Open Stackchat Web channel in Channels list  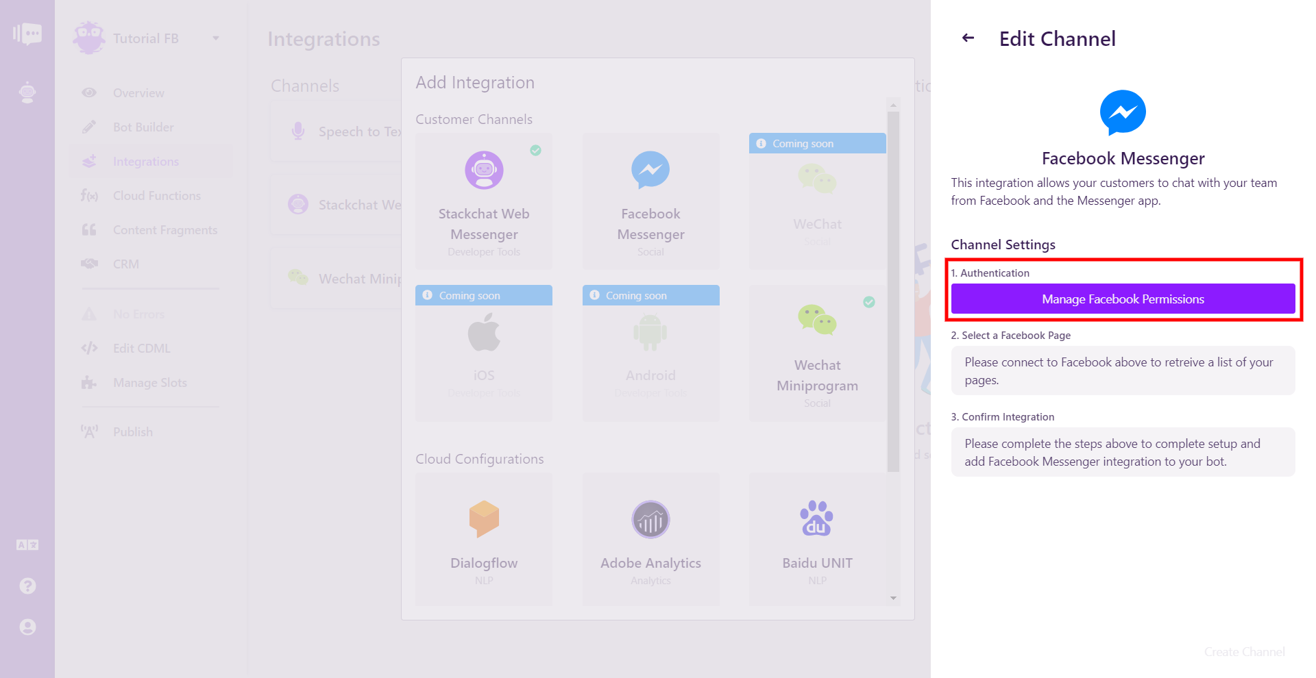click(336, 205)
